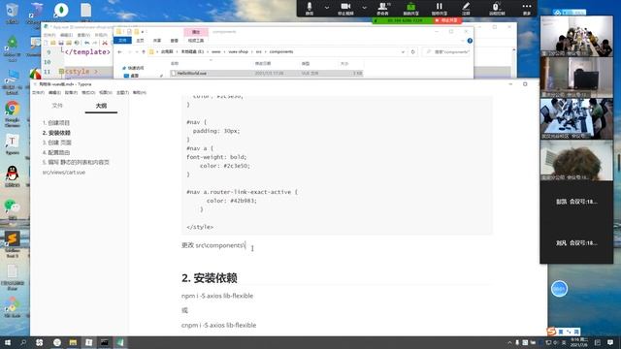The height and width of the screenshot is (349, 621).
Task: Click the File Explorer icon in the taskbar
Action: 73,342
